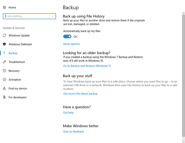Open For developers settings
185x143 pixels.
(17, 97)
